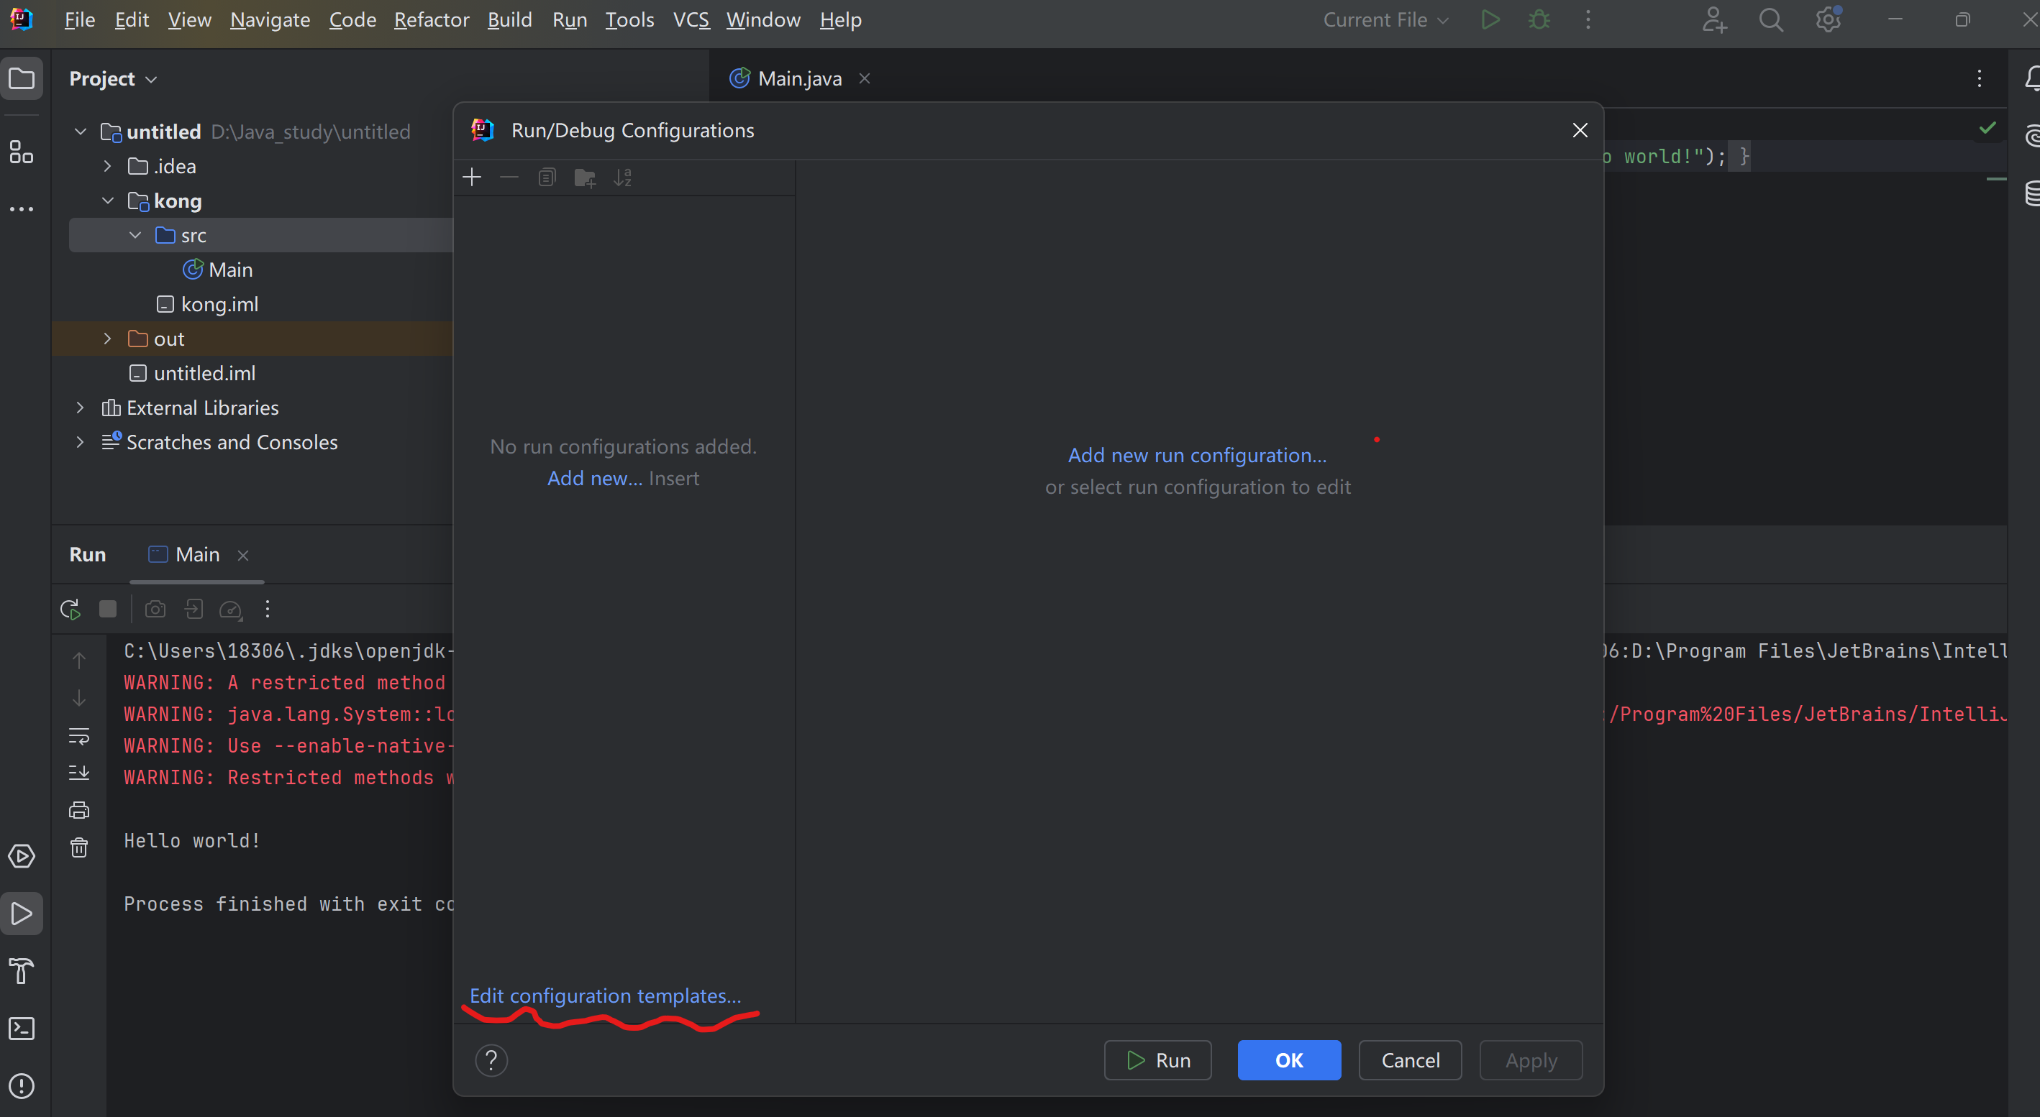The image size is (2040, 1117).
Task: Stop the running process in Run panel
Action: tap(108, 608)
